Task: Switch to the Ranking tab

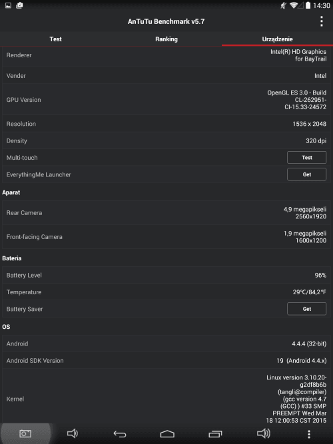Action: click(166, 39)
